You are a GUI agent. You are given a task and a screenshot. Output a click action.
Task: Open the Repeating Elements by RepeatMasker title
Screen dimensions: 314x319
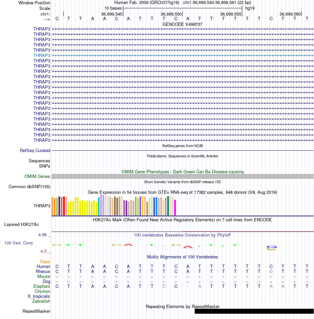[x=182, y=307]
